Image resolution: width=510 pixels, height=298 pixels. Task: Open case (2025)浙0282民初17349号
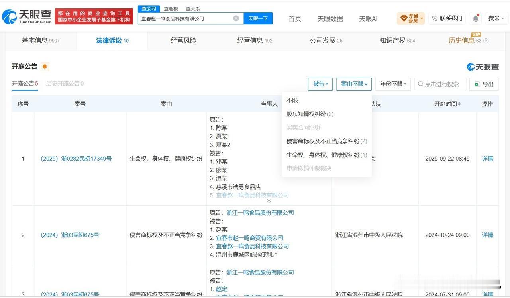tap(76, 159)
